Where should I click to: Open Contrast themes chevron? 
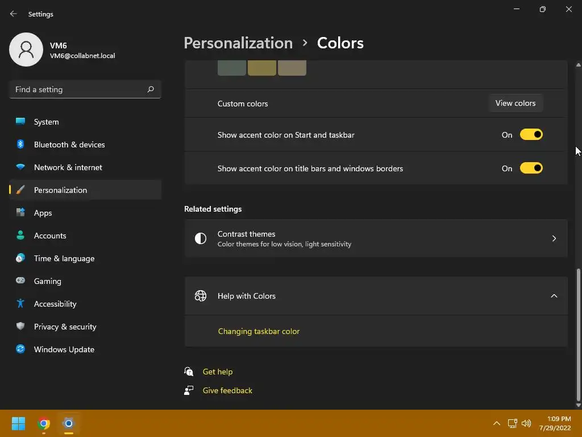(x=554, y=238)
